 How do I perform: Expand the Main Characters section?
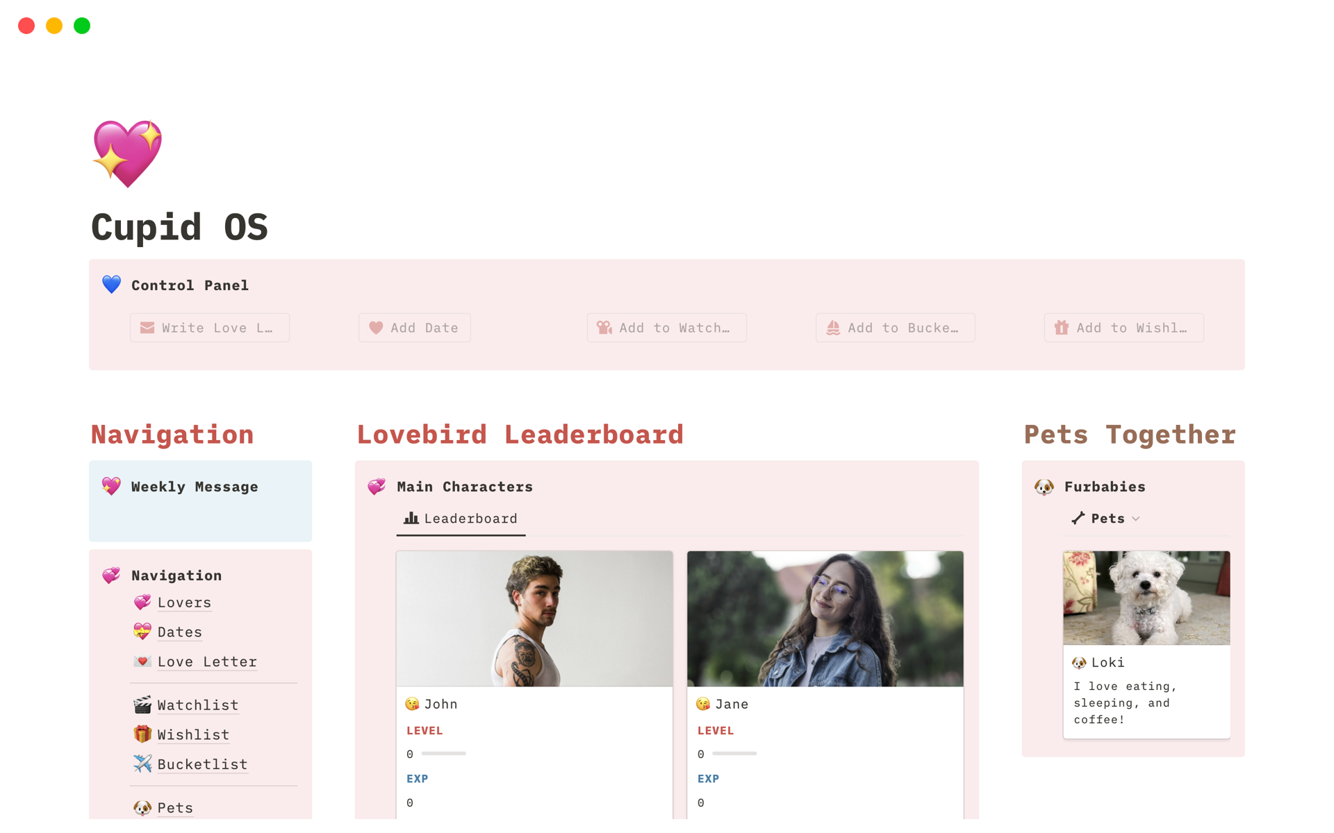click(465, 487)
